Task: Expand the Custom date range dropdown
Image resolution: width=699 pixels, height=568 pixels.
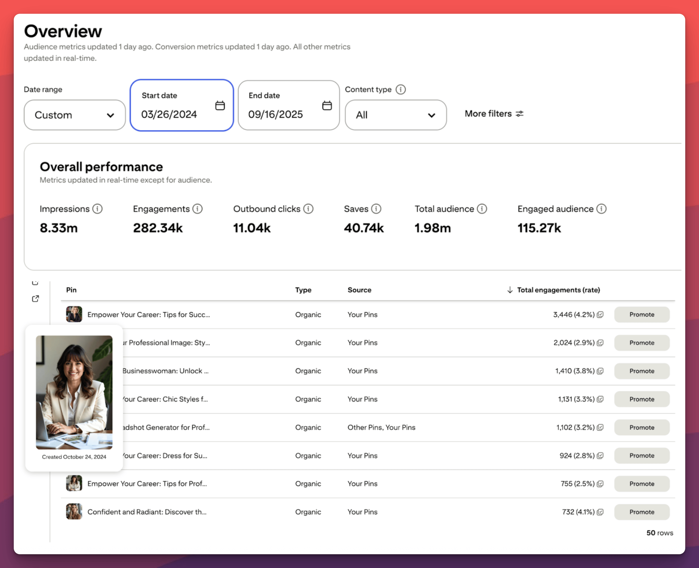Action: (x=75, y=115)
